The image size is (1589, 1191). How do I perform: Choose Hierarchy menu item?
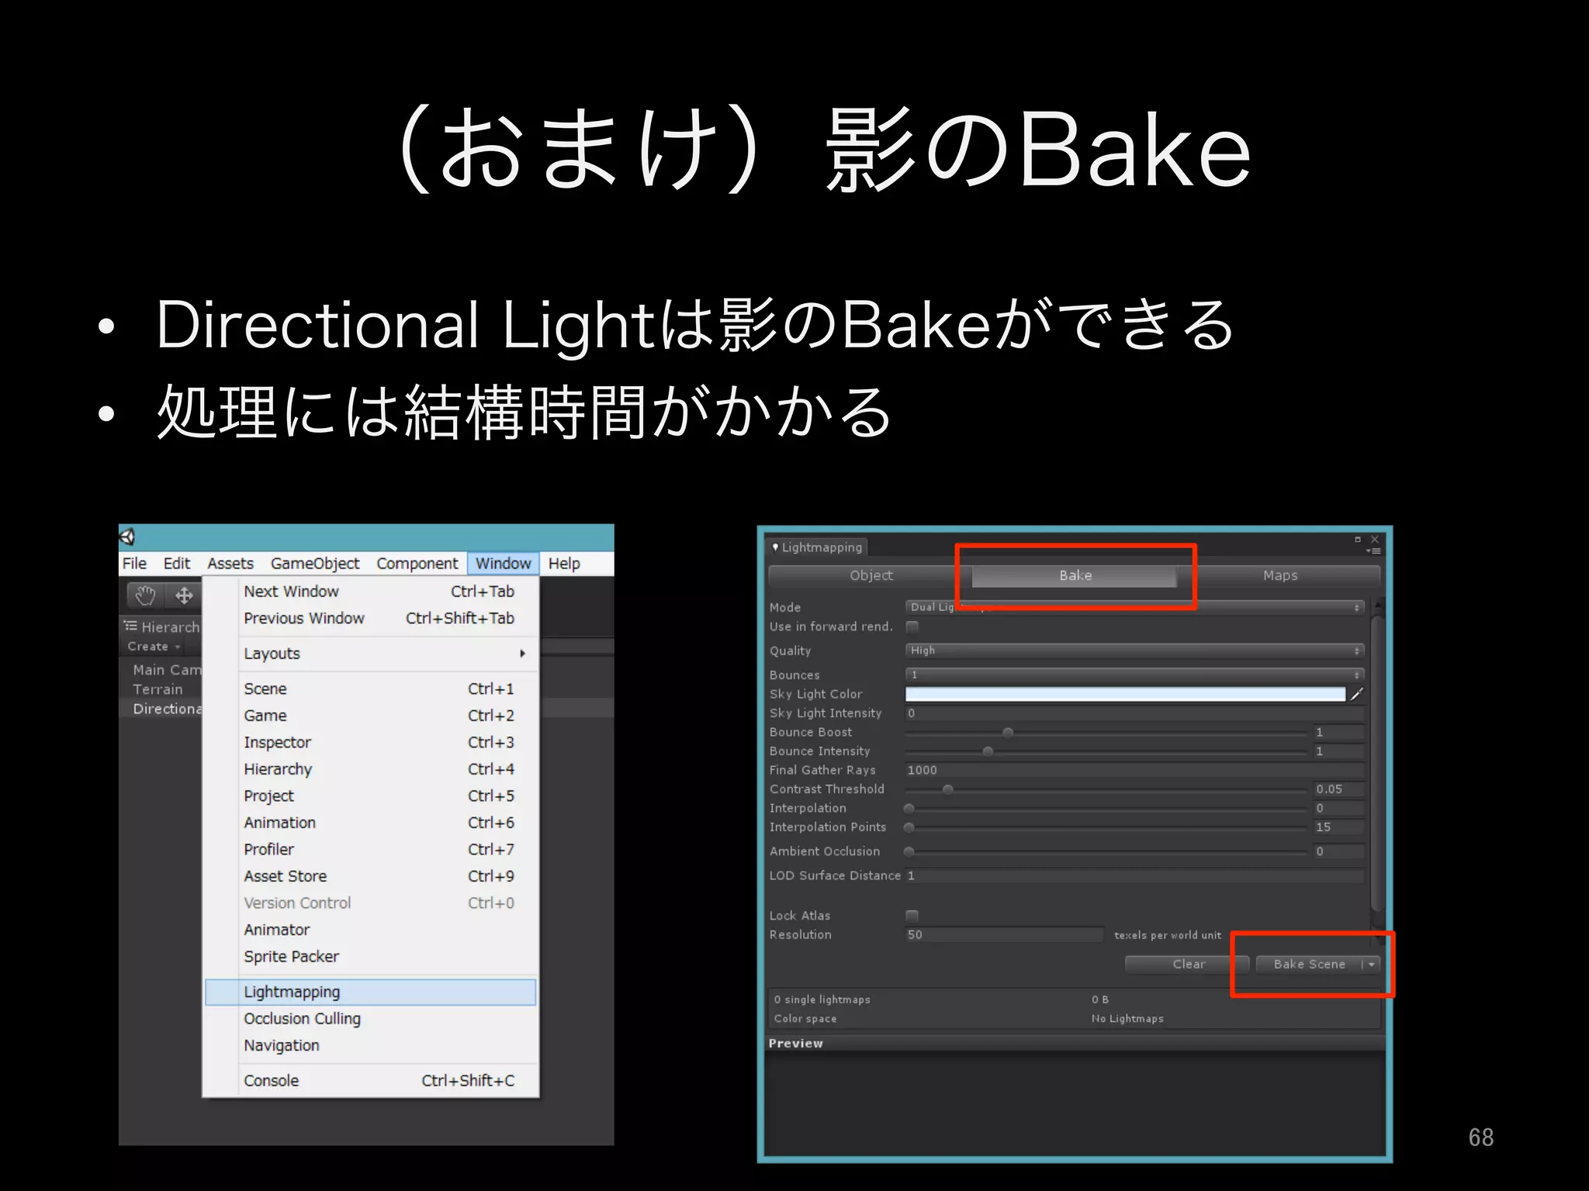click(371, 769)
